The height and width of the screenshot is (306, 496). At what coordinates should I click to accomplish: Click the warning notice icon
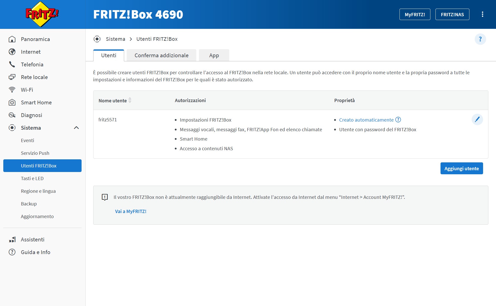coord(105,197)
